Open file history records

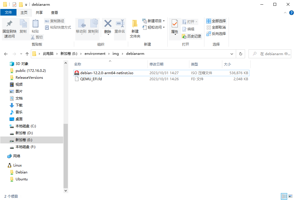tap(192, 36)
